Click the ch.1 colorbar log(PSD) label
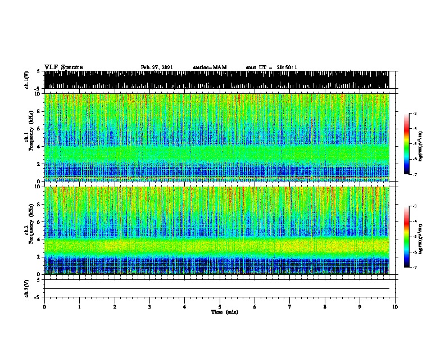The width and height of the screenshot is (445, 344). (420, 146)
